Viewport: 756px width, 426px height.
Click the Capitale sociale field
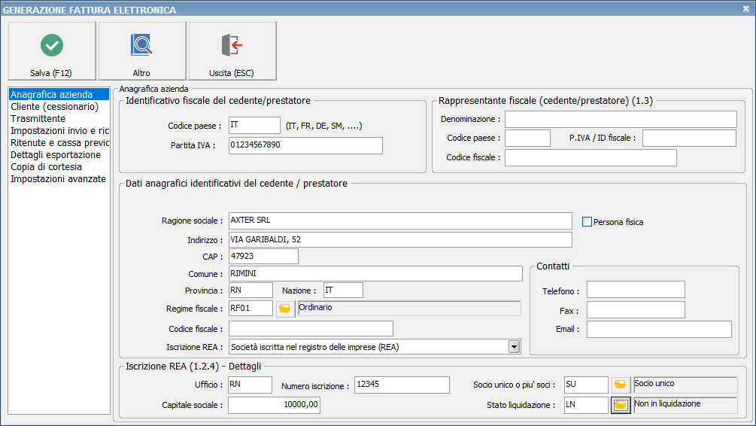click(274, 405)
